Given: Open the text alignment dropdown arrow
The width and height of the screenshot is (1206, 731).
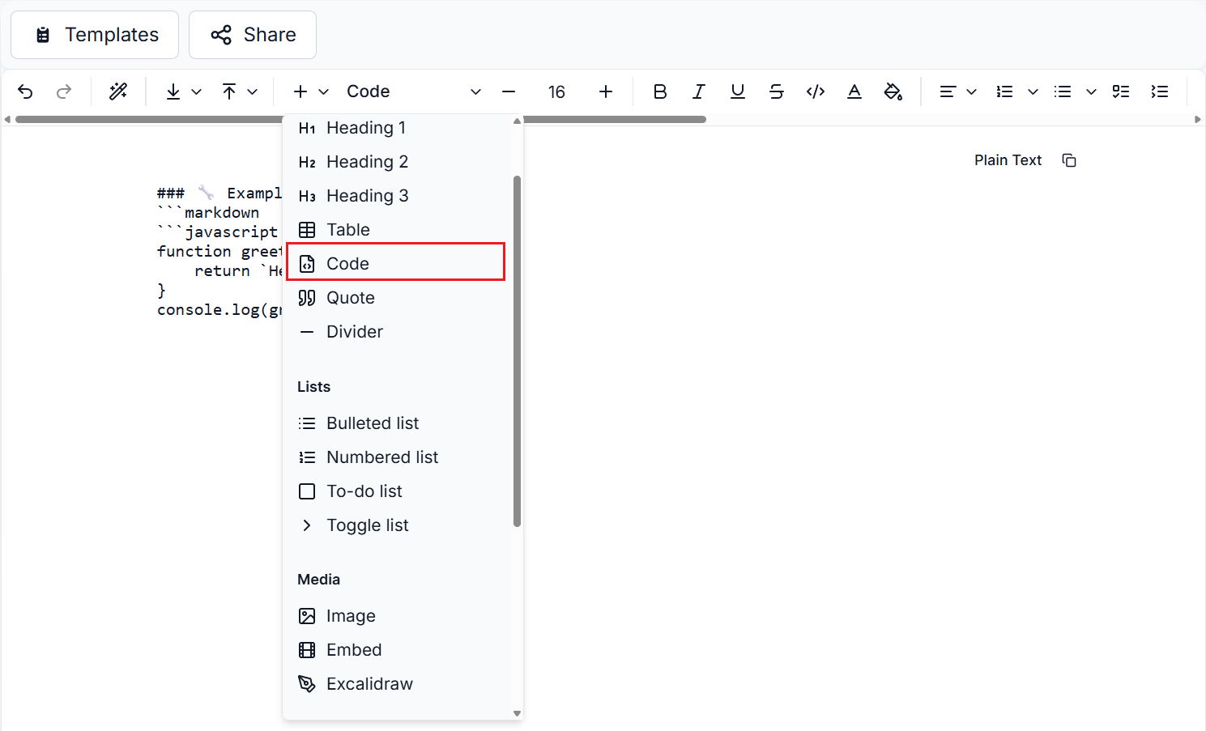Looking at the screenshot, I should (971, 91).
